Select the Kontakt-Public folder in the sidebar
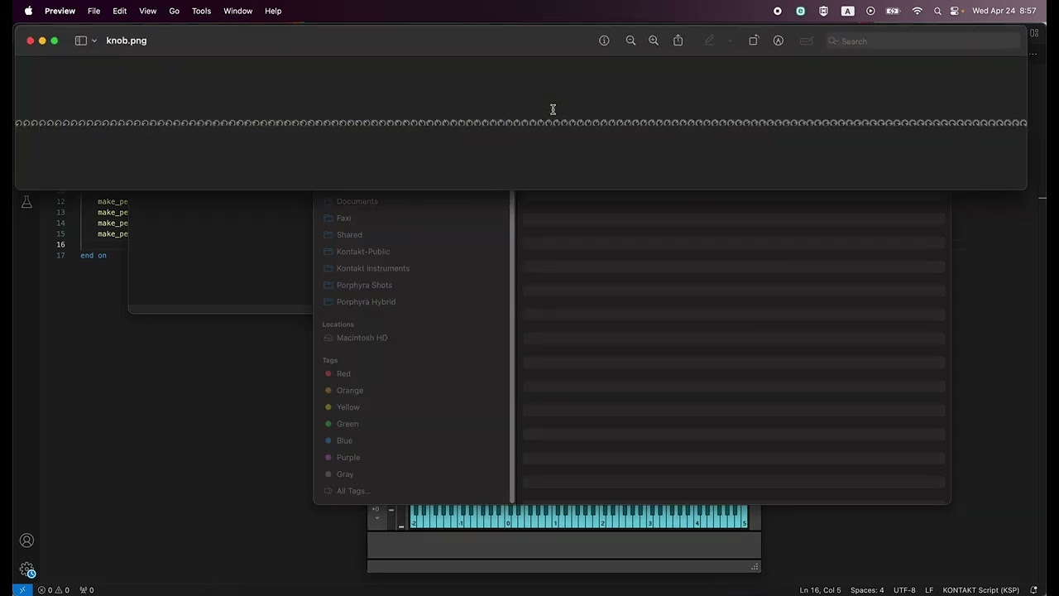 coord(363,252)
